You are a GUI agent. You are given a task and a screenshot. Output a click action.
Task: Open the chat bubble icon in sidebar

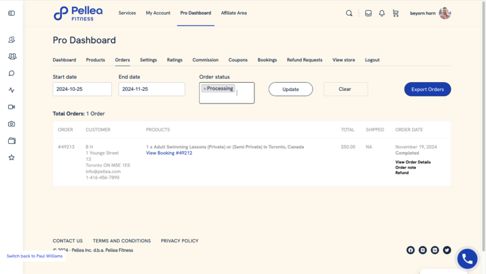[x=11, y=73]
